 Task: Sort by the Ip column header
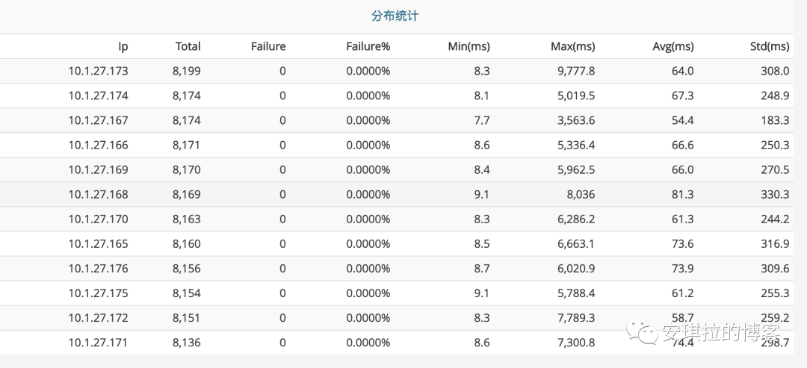123,46
